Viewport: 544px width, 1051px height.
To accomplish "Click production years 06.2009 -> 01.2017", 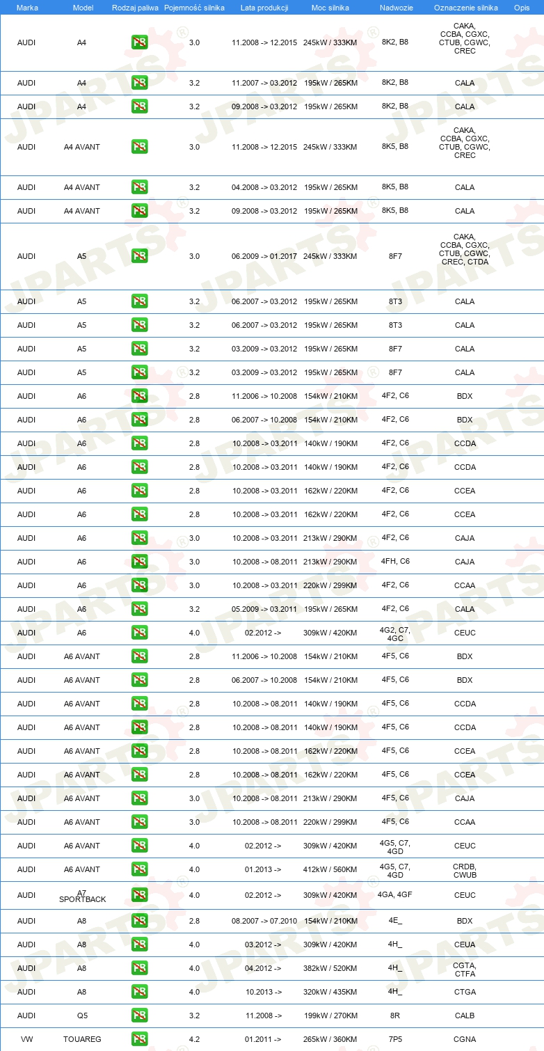I will [264, 256].
